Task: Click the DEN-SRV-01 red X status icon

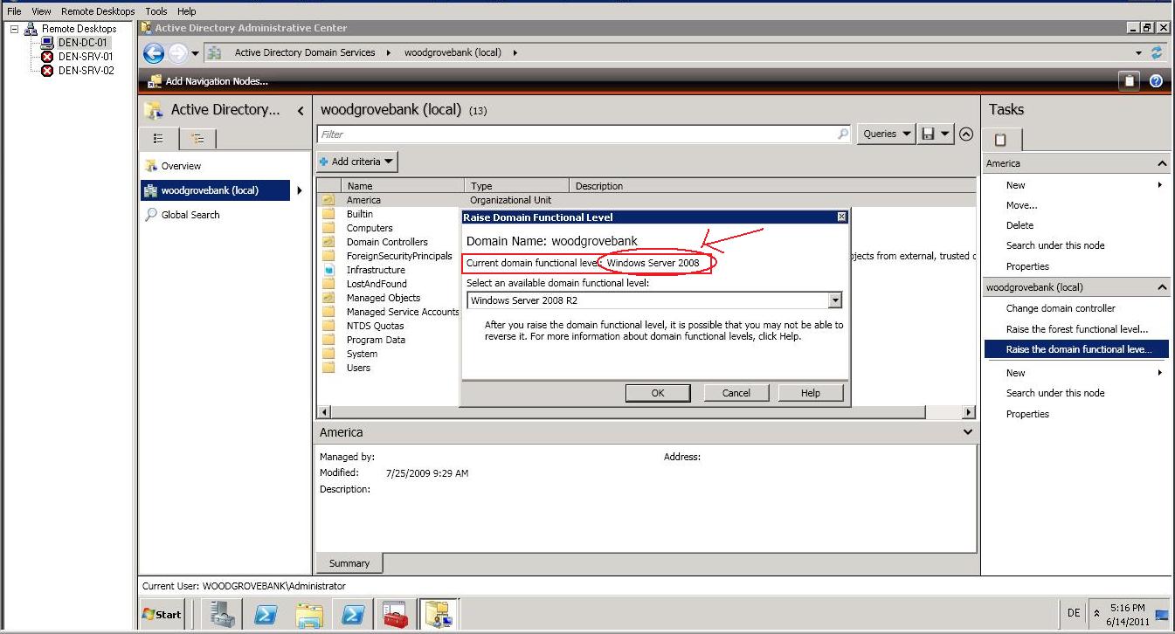Action: pyautogui.click(x=47, y=57)
